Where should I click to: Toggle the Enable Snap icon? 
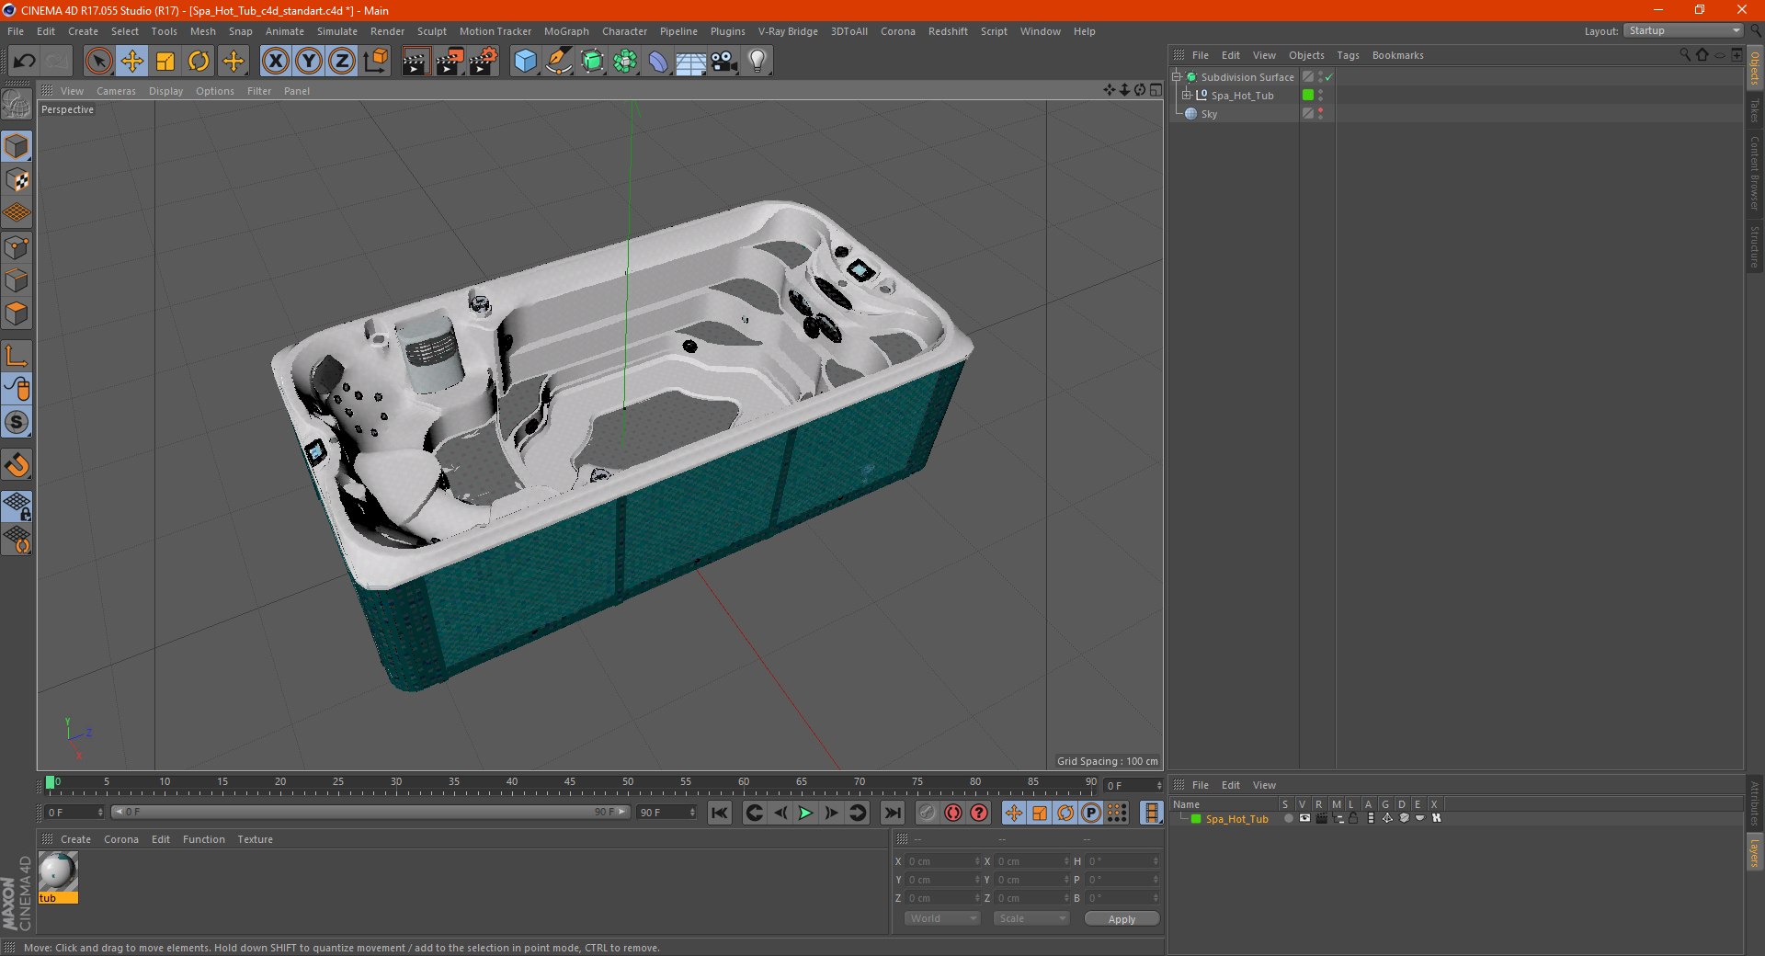(x=17, y=465)
